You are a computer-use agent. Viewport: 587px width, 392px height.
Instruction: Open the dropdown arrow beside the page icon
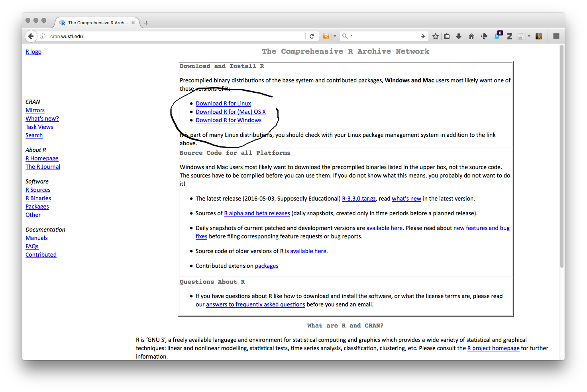click(529, 36)
